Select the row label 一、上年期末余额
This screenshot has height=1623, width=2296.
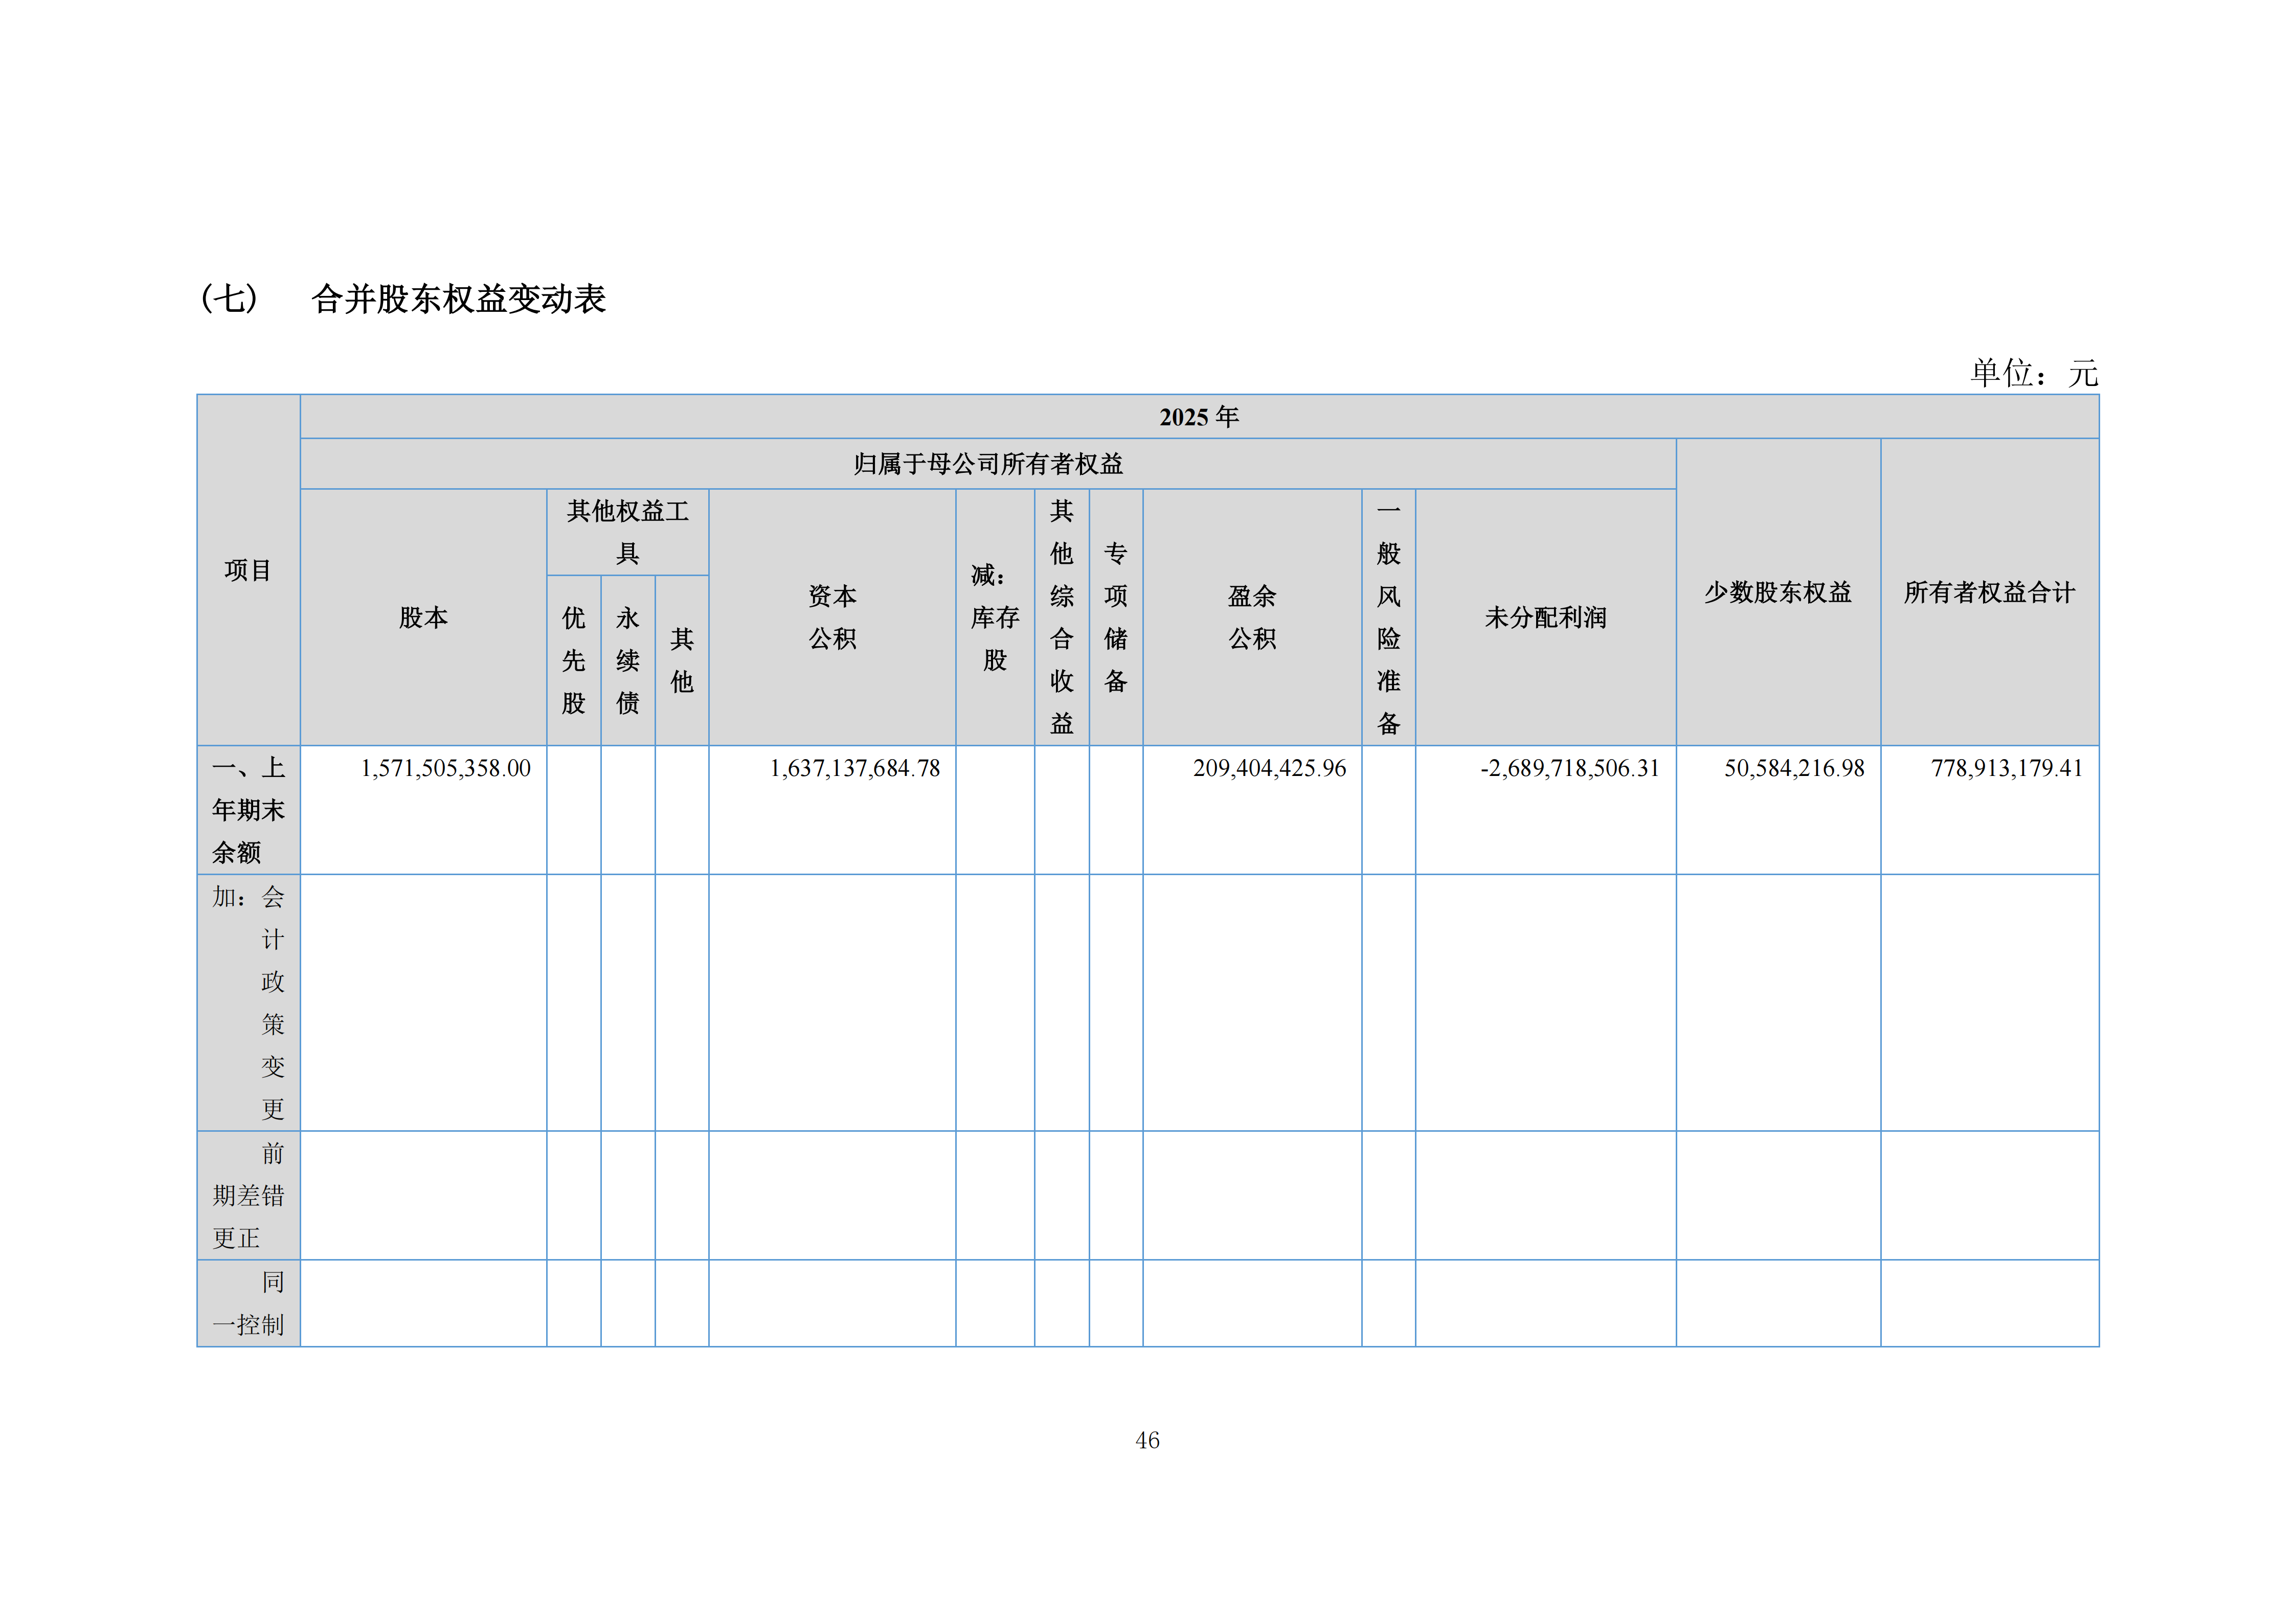tap(248, 811)
